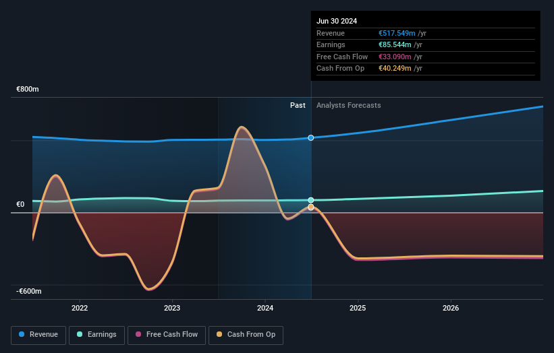
Task: Click the Cash From Op label in tooltip
Action: (340, 69)
